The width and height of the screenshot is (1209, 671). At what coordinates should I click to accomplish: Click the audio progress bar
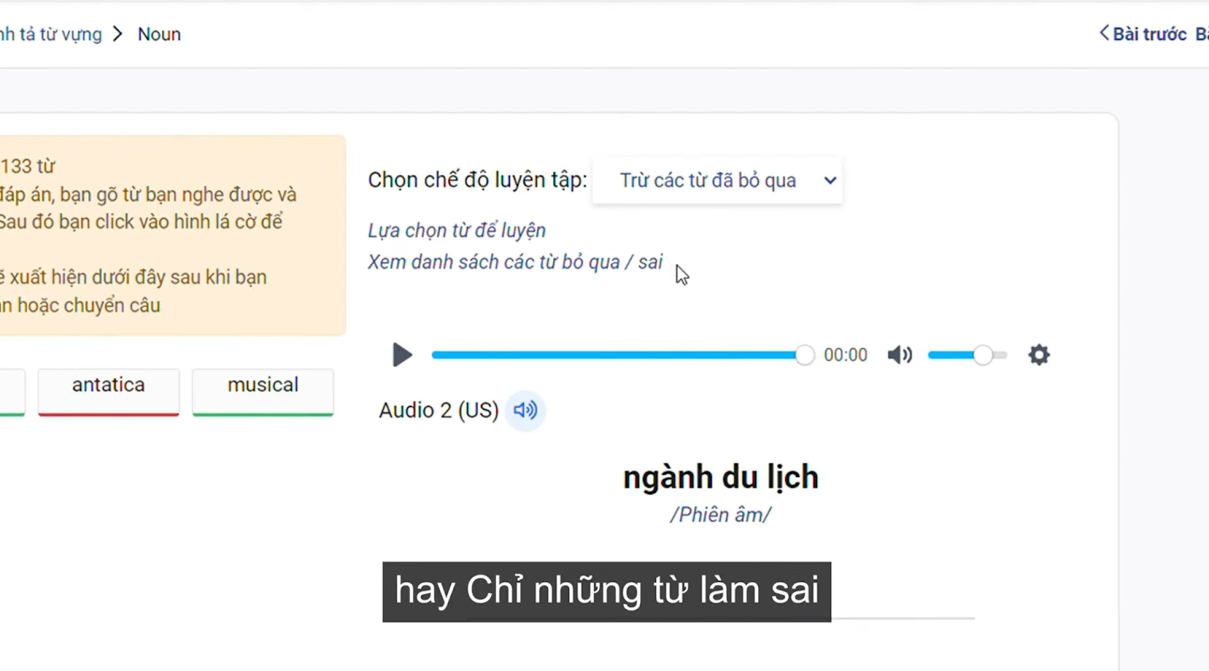623,355
